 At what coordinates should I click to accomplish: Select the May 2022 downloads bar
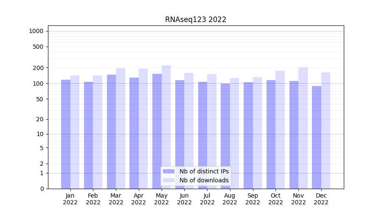pos(166,127)
